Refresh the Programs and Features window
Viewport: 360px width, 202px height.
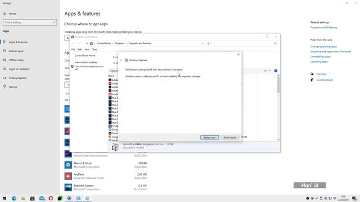click(x=209, y=44)
